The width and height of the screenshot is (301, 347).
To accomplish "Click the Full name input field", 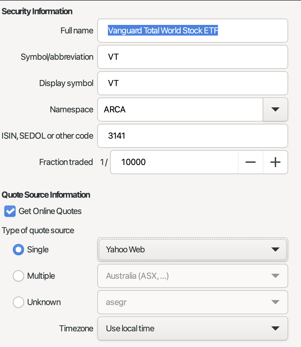I will pyautogui.click(x=193, y=31).
